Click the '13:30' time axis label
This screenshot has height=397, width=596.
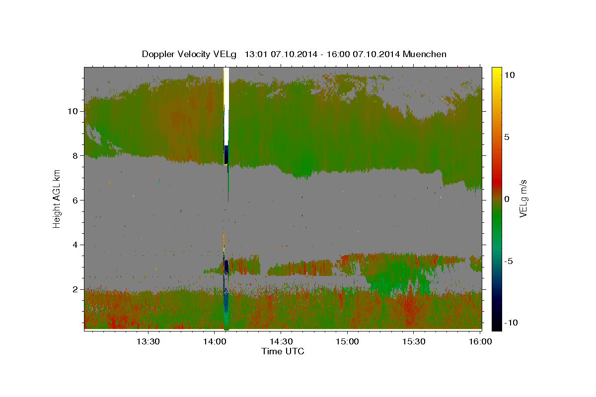[148, 341]
